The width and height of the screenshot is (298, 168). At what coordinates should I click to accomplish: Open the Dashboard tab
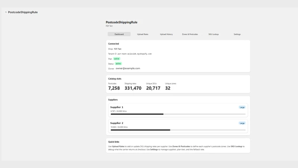(119, 34)
